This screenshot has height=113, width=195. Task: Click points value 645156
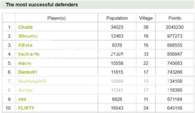point(175,108)
